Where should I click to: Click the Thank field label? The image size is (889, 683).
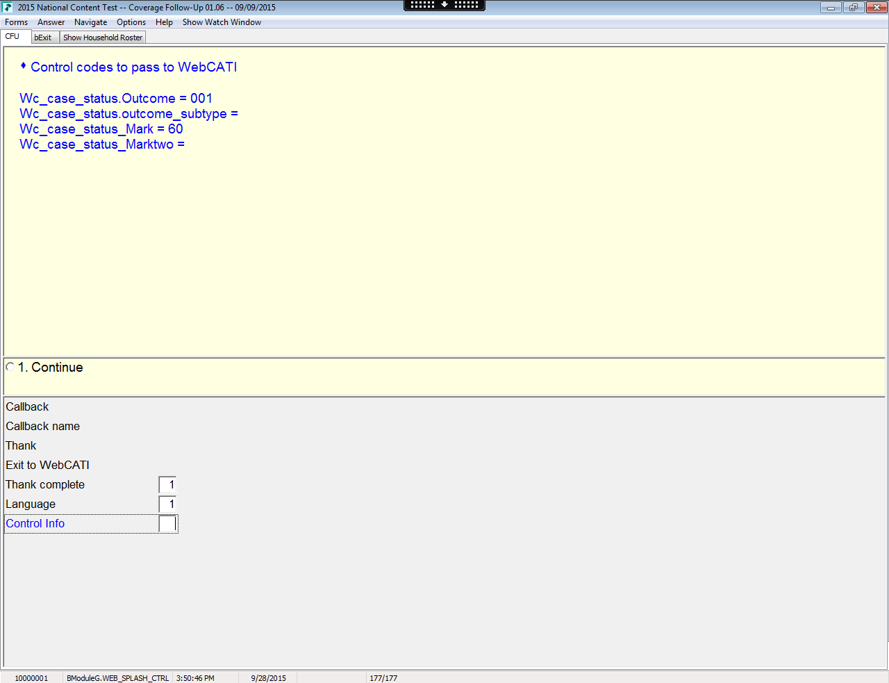(x=21, y=445)
